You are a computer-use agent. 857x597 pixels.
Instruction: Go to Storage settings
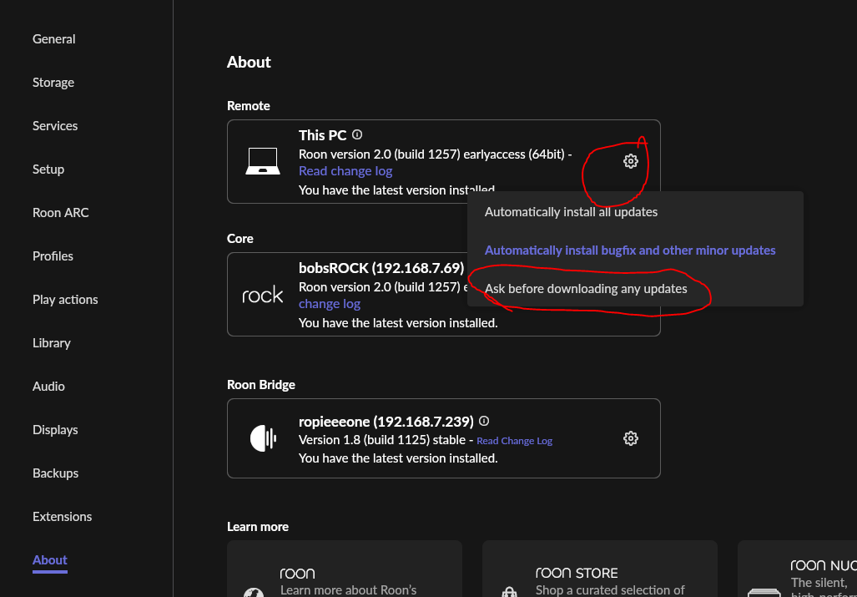tap(53, 83)
